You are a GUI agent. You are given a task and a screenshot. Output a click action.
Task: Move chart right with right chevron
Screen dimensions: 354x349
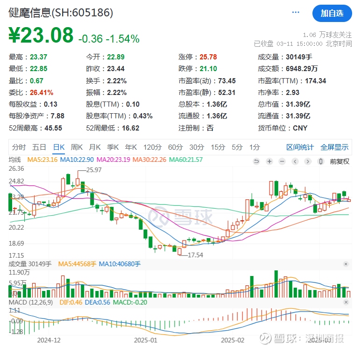tap(307, 161)
